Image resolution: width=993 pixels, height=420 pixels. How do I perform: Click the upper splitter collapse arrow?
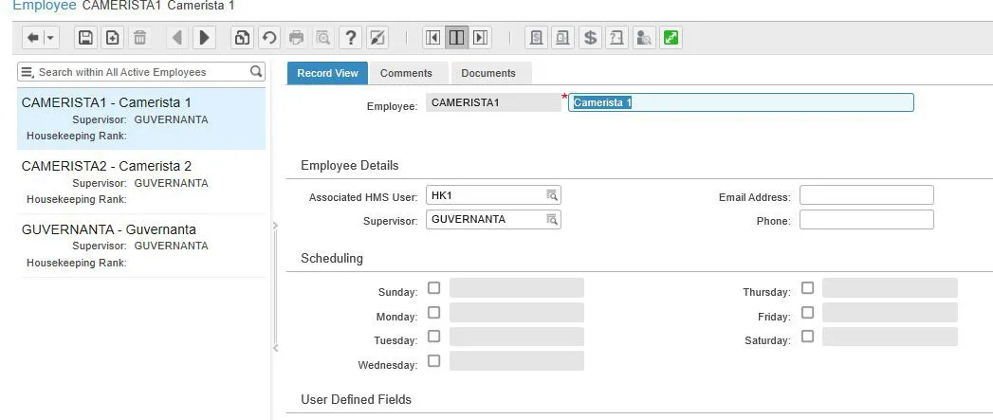(x=275, y=225)
